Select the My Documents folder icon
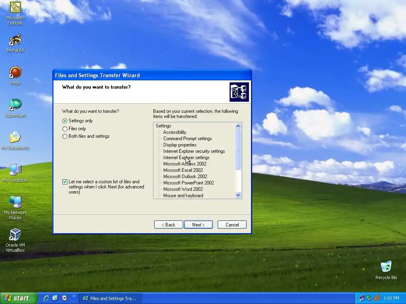The height and width of the screenshot is (304, 406). (x=15, y=141)
